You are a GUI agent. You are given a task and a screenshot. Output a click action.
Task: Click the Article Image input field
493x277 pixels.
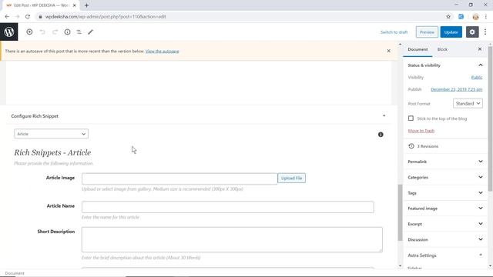[179, 179]
